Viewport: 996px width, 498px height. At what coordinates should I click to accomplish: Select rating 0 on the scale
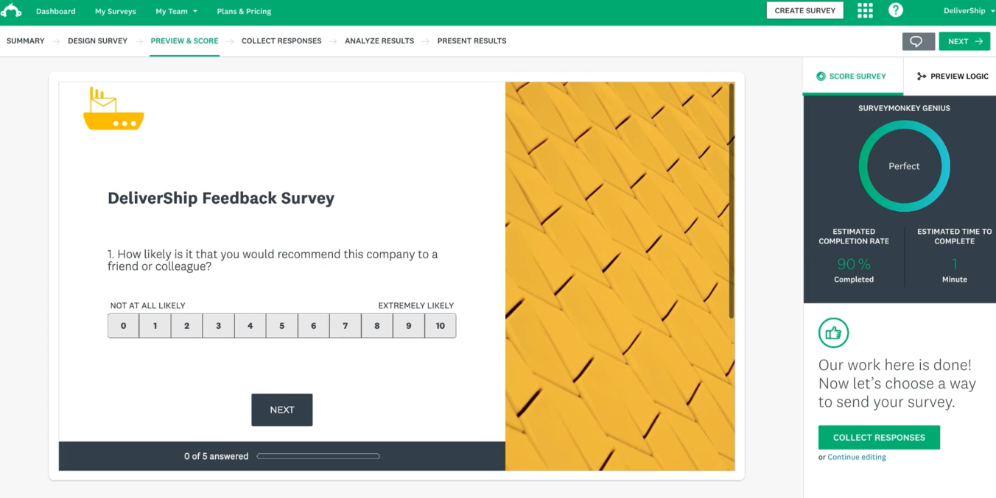pos(124,326)
